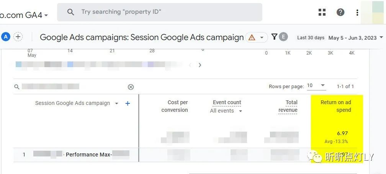
Task: Click the orange data warning triangle
Action: point(252,37)
